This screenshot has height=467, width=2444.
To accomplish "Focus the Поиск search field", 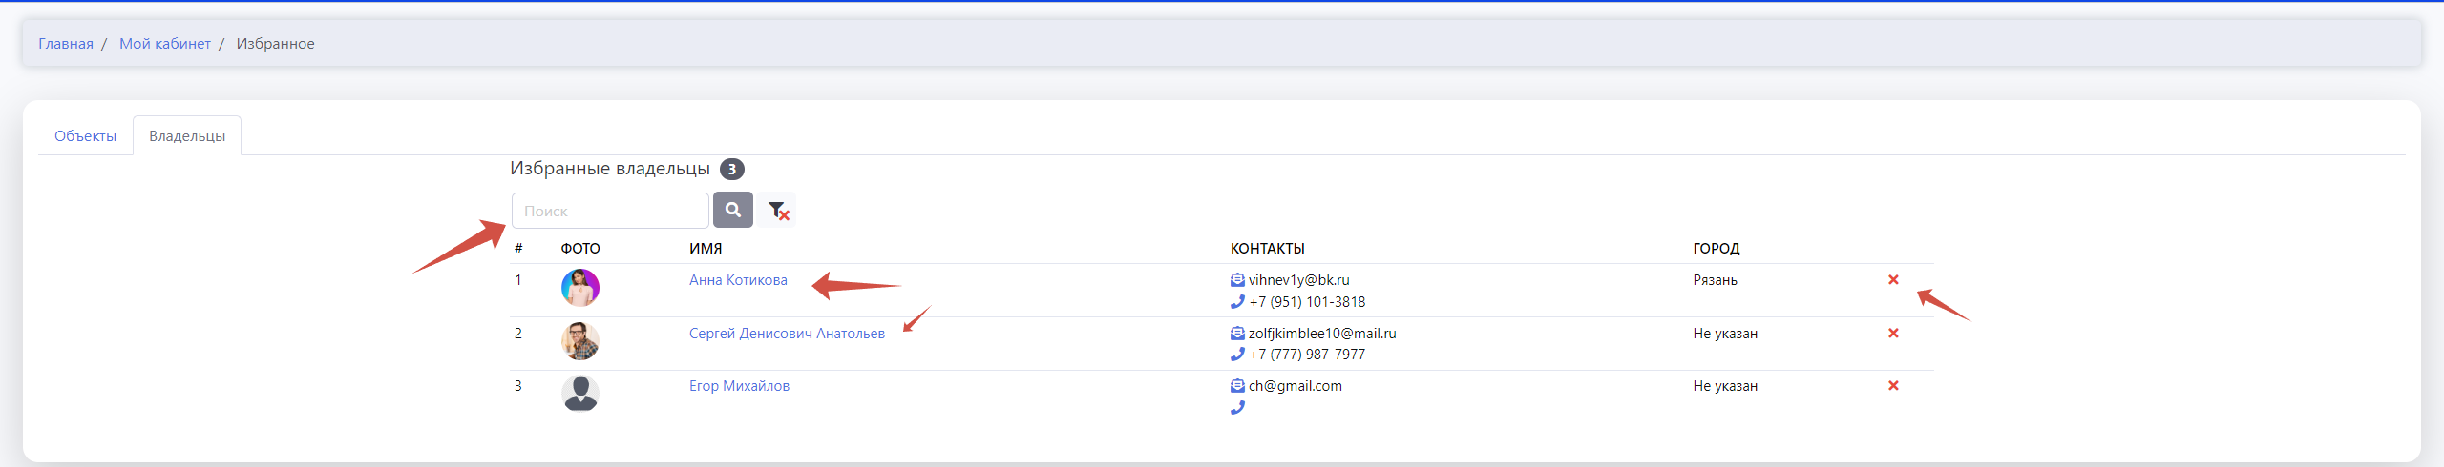I will (x=610, y=211).
